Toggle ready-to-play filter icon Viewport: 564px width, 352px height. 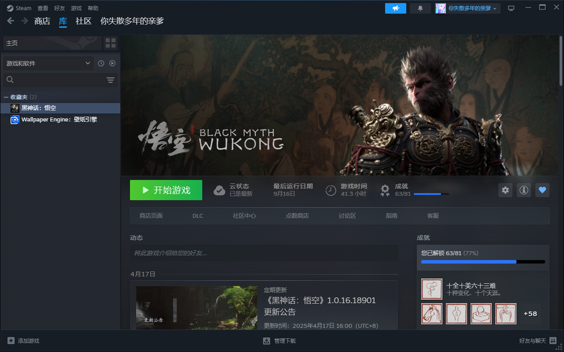113,63
